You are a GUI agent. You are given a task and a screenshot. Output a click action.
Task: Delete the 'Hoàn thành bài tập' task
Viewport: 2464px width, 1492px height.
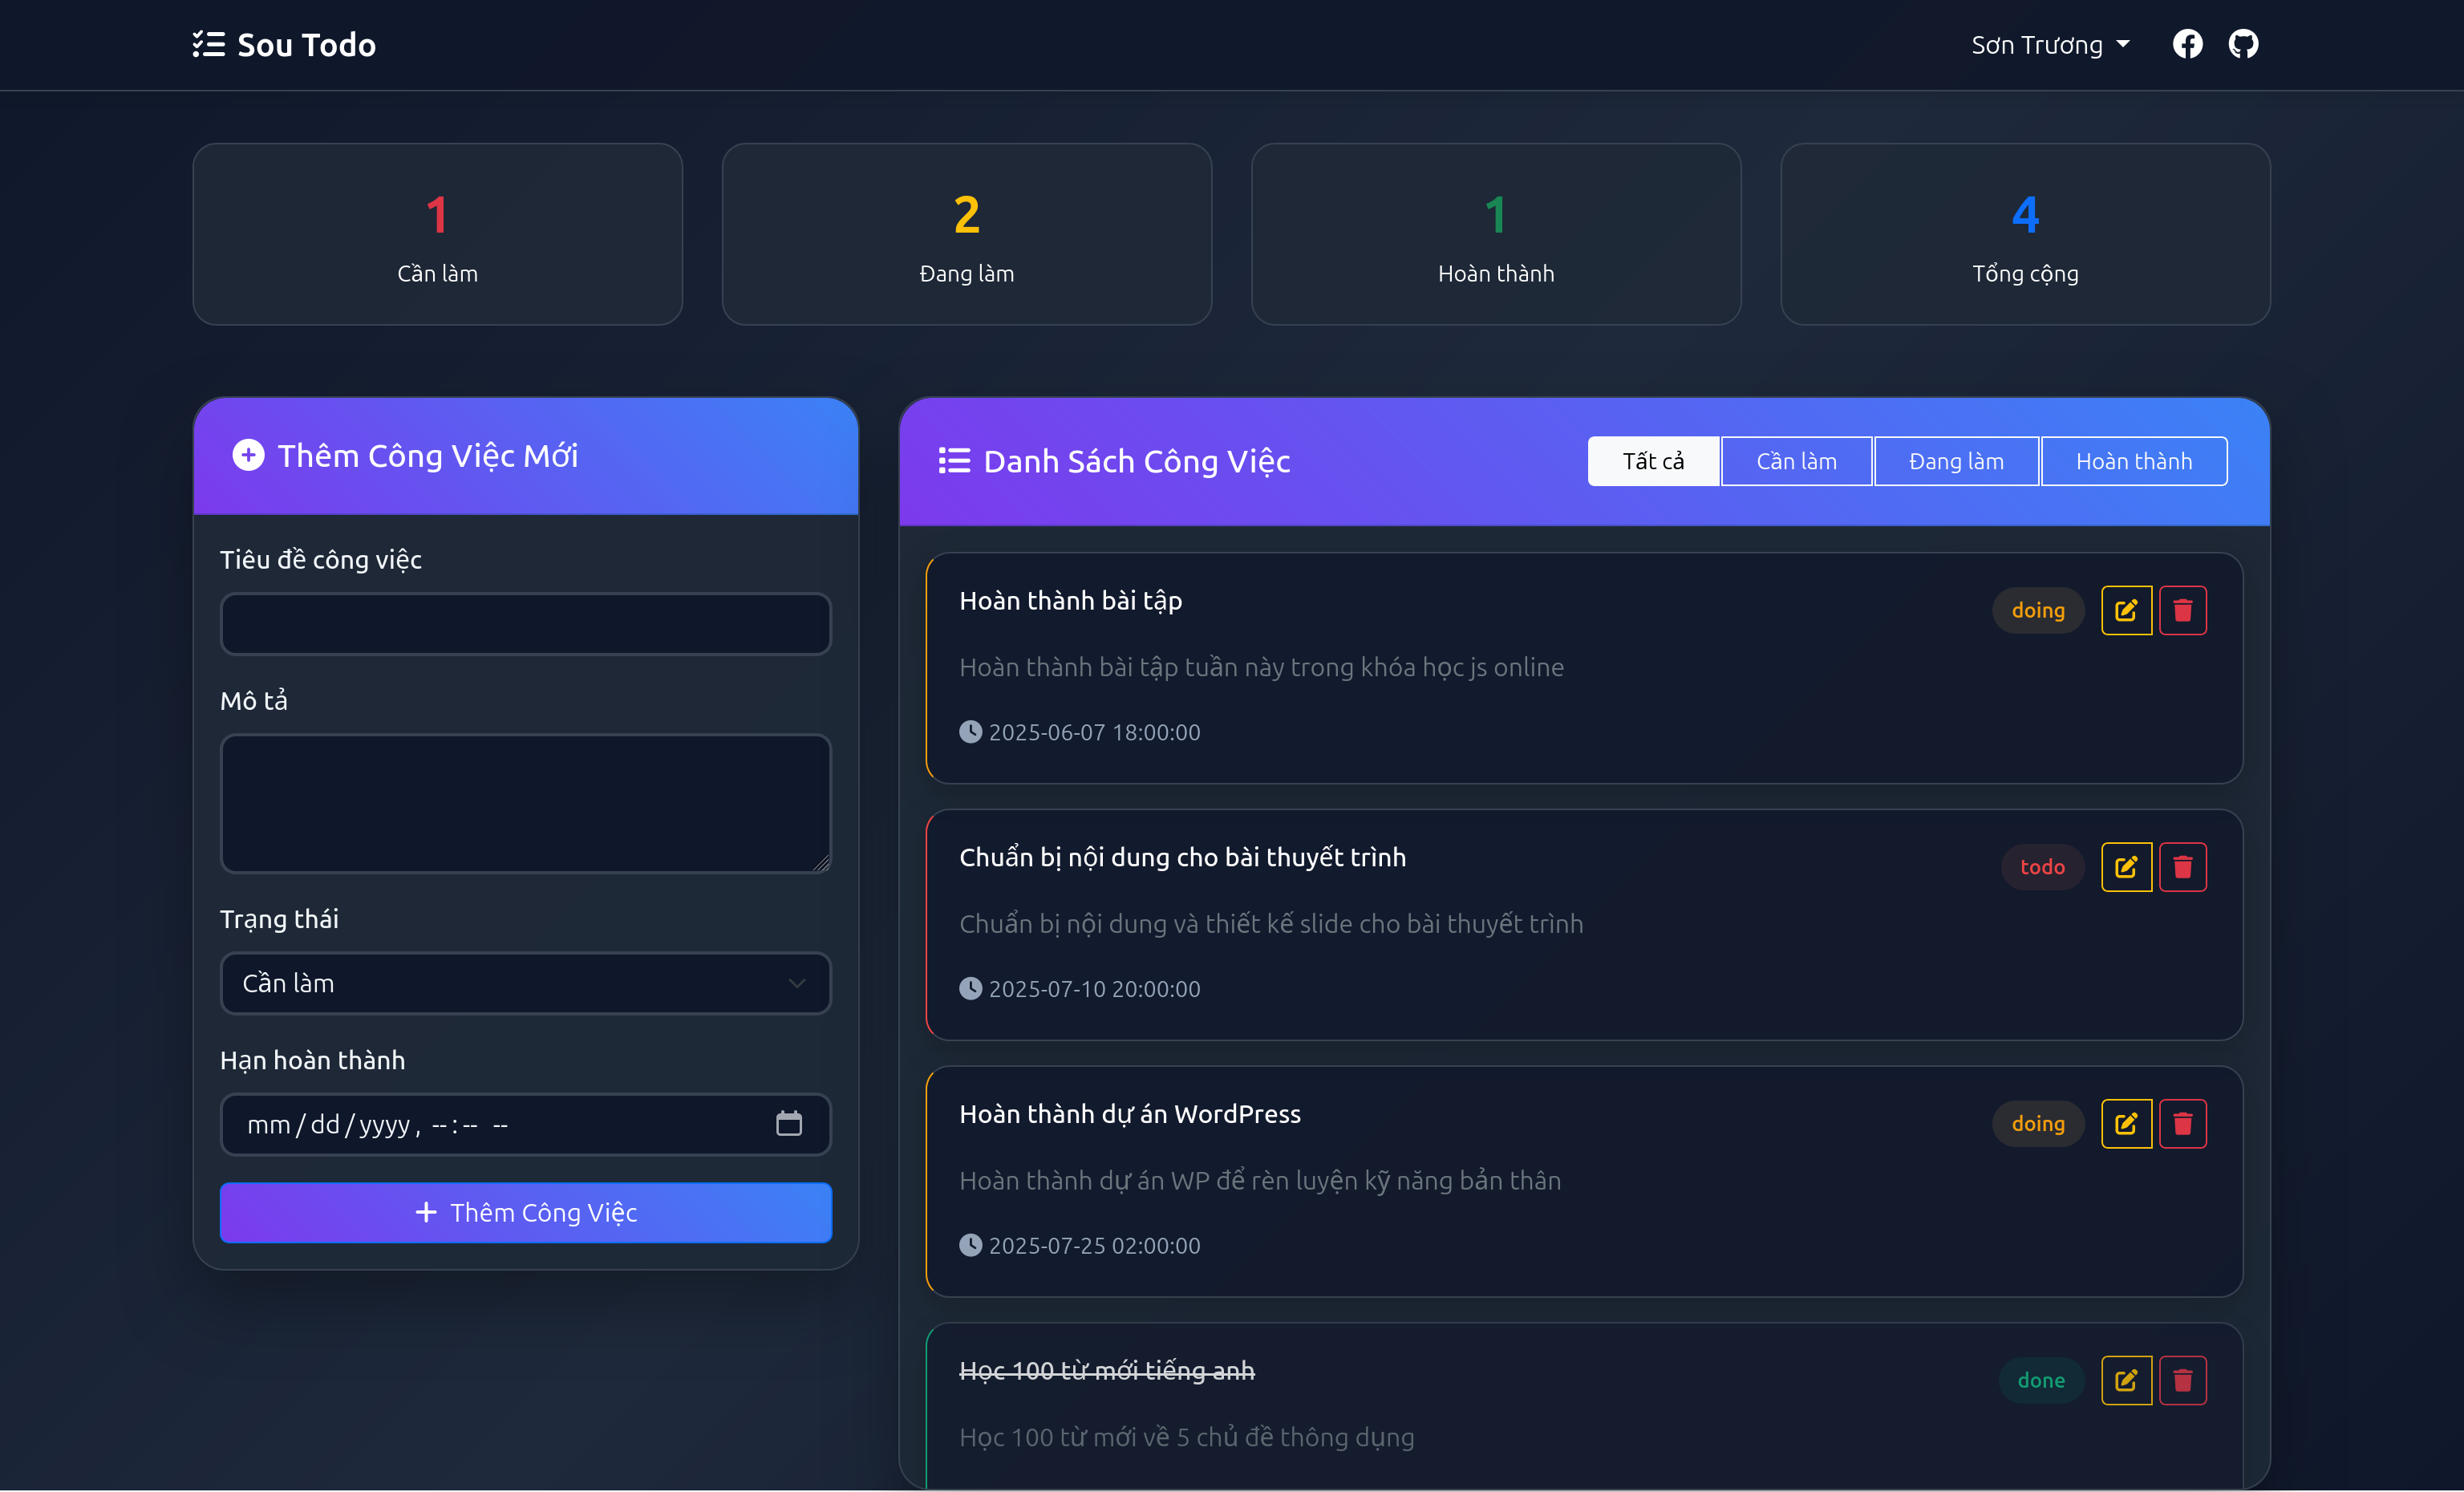tap(2182, 610)
